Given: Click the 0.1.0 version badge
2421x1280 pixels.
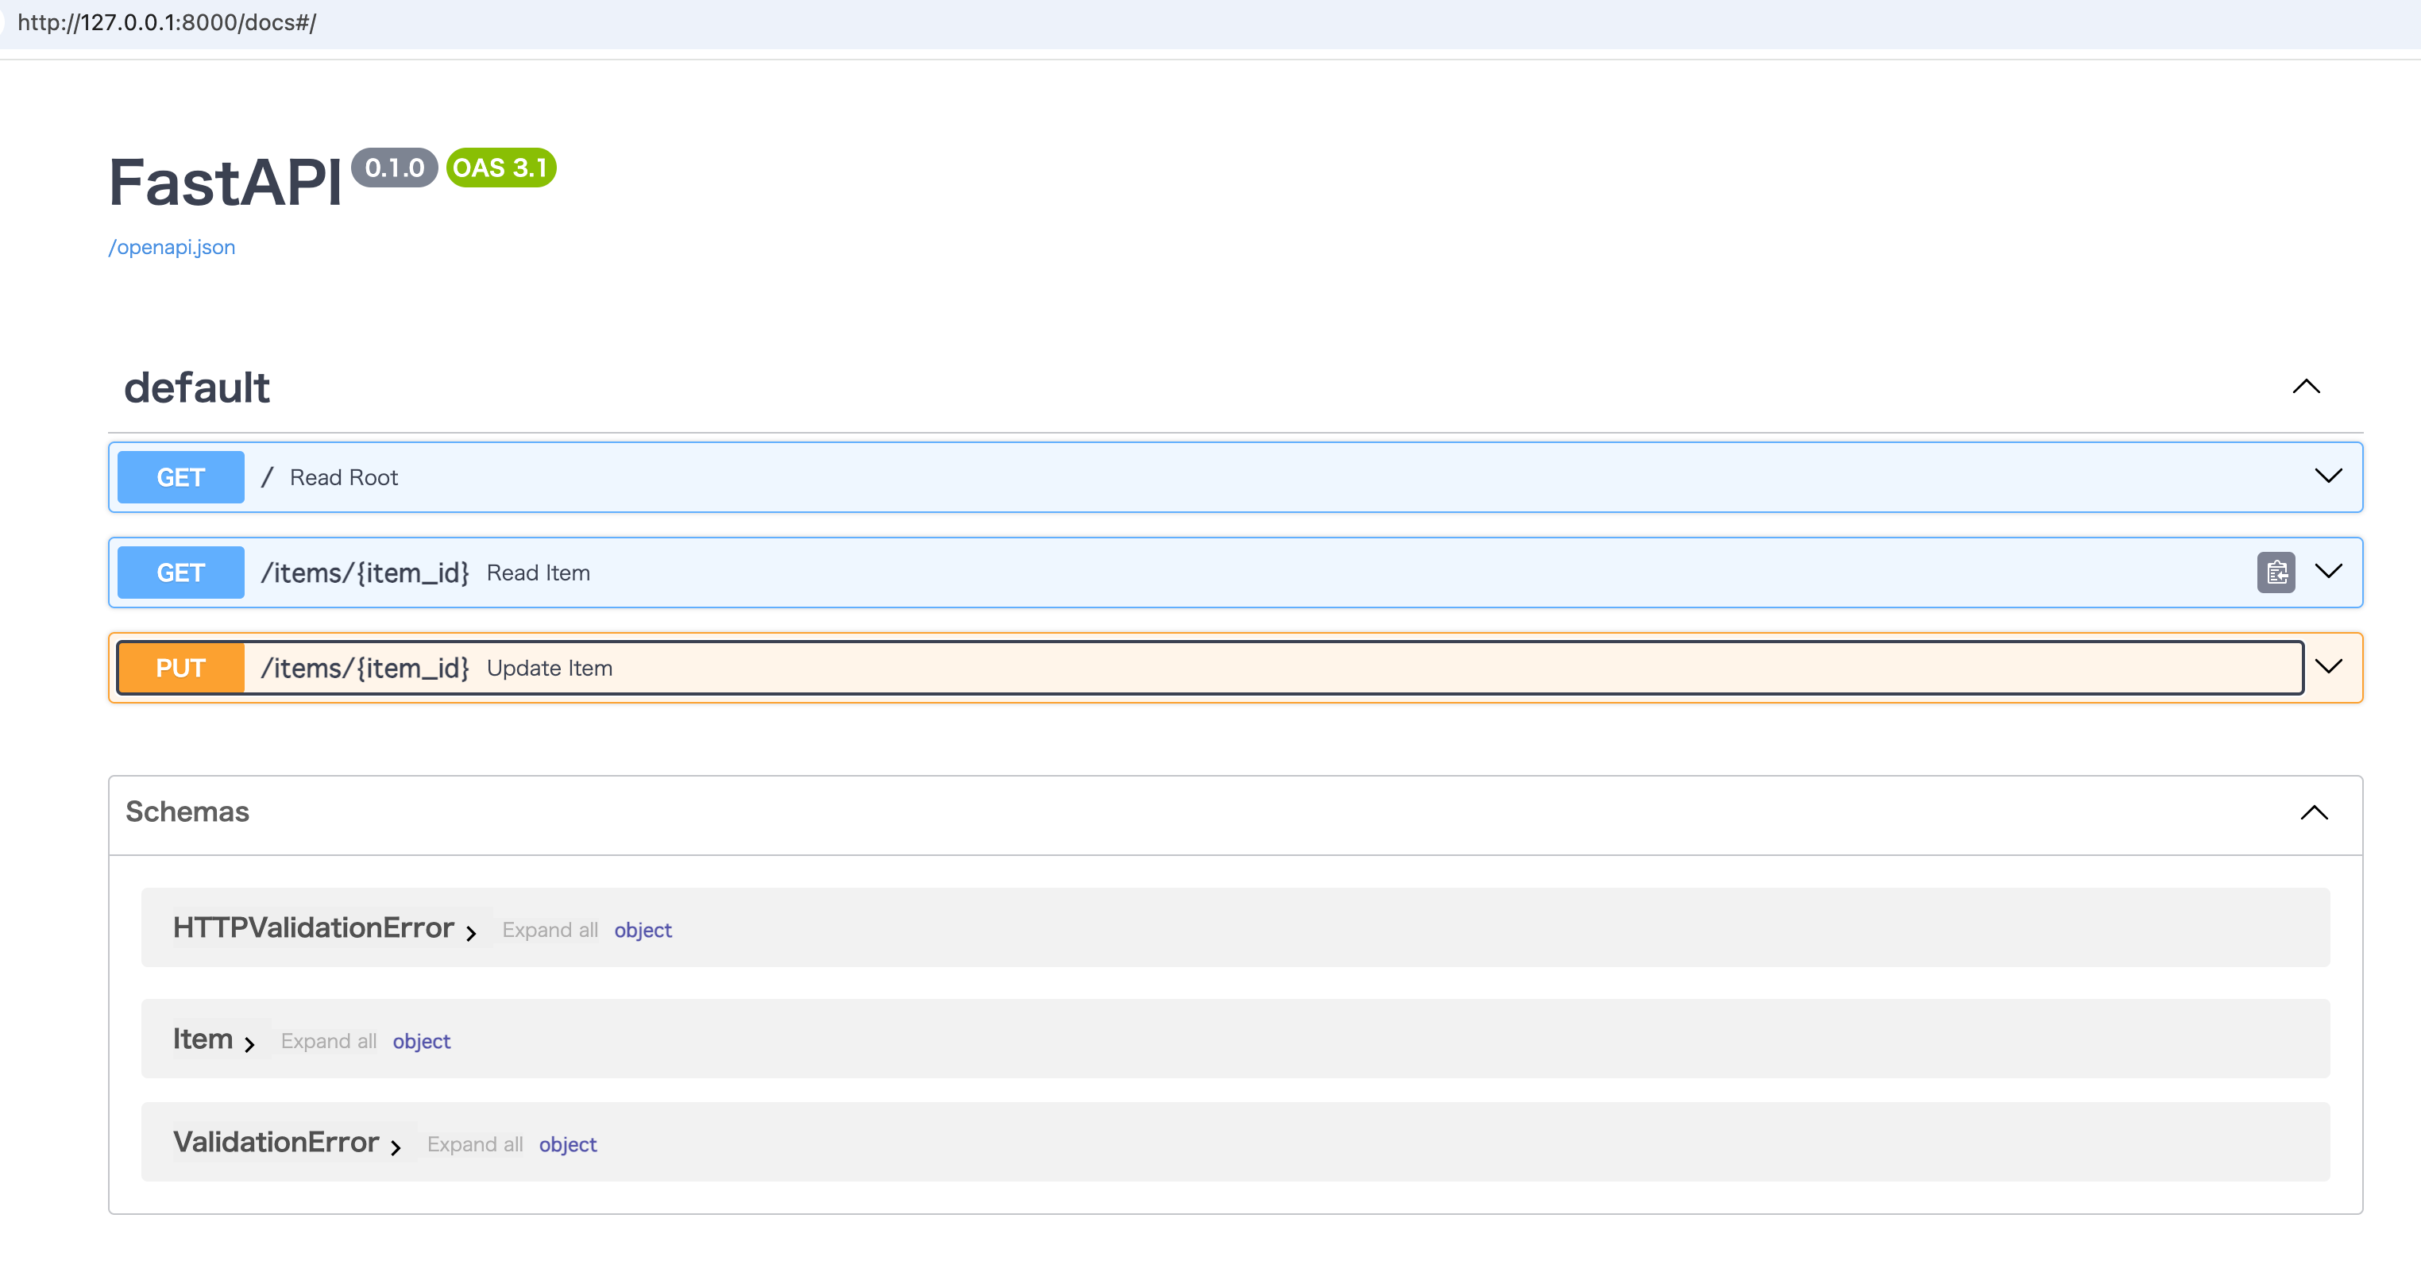Looking at the screenshot, I should [396, 168].
